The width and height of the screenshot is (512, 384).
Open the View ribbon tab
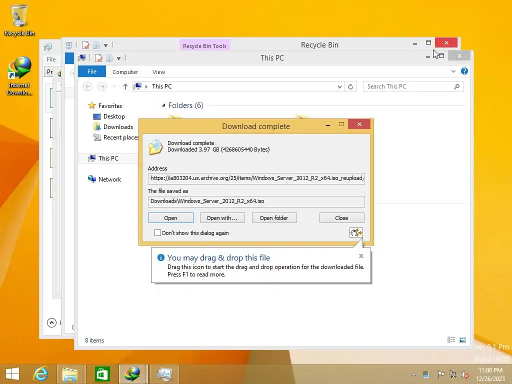coord(158,72)
